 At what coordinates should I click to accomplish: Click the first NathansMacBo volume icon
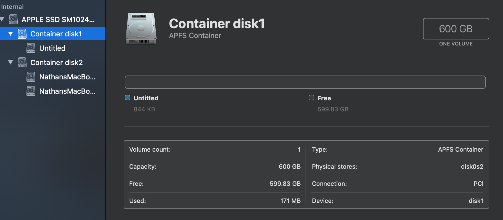[31, 77]
